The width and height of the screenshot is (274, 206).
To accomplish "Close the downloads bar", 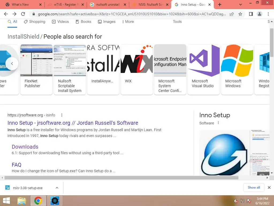I will (269, 187).
